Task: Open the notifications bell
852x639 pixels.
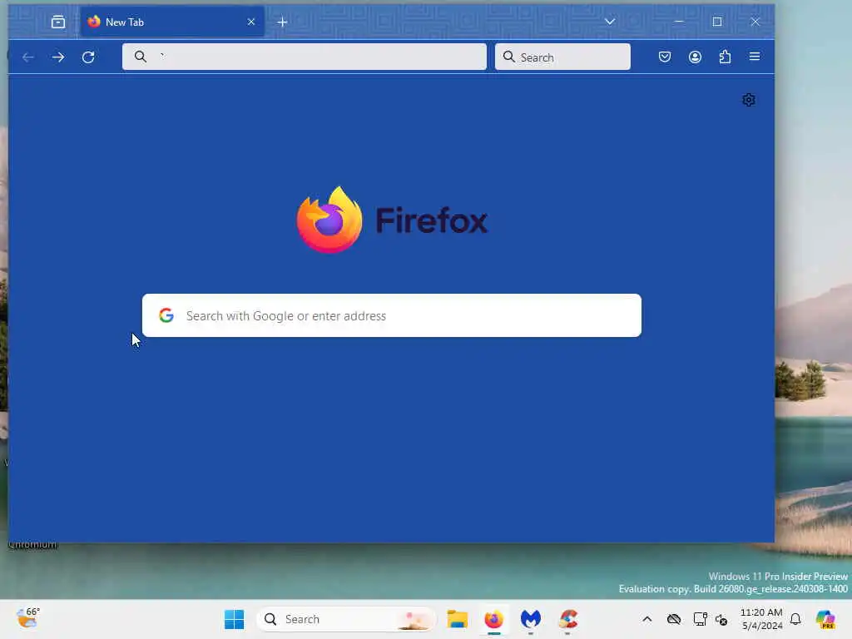Action: (795, 619)
